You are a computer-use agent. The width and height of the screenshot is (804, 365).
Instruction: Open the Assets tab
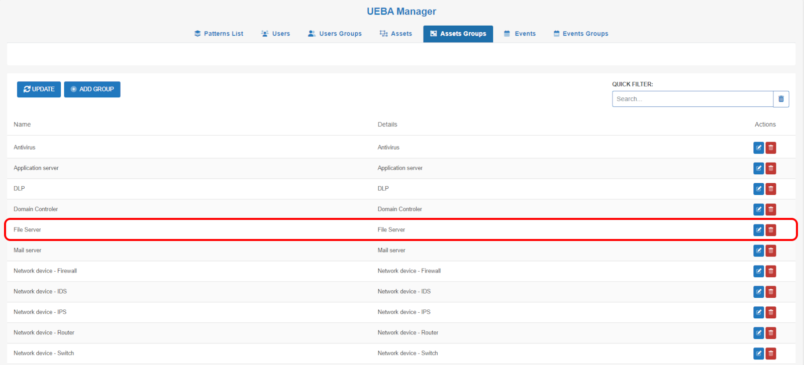tap(396, 34)
